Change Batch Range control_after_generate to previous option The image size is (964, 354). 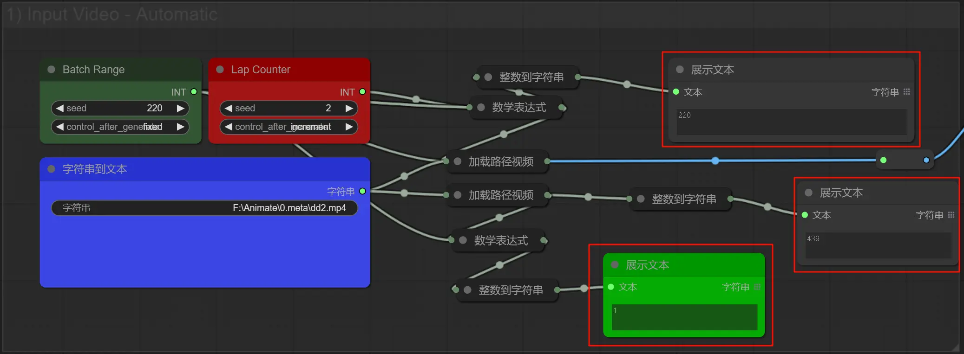(59, 127)
